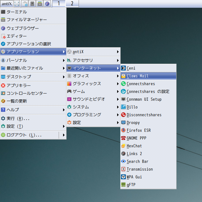Viewport: 202px width, 202px height.
Task: Open the antiX applications category
Action: tap(94, 52)
